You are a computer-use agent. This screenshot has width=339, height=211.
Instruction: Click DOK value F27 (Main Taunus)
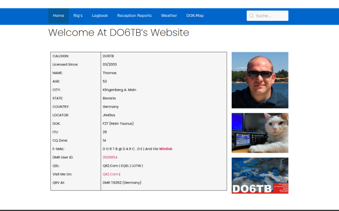pos(118,124)
